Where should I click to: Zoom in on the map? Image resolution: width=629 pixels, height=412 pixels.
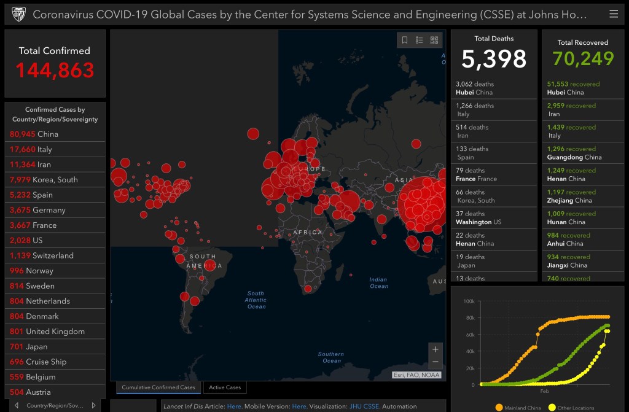coord(435,349)
